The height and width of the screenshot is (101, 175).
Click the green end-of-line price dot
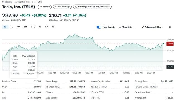coord(164,44)
